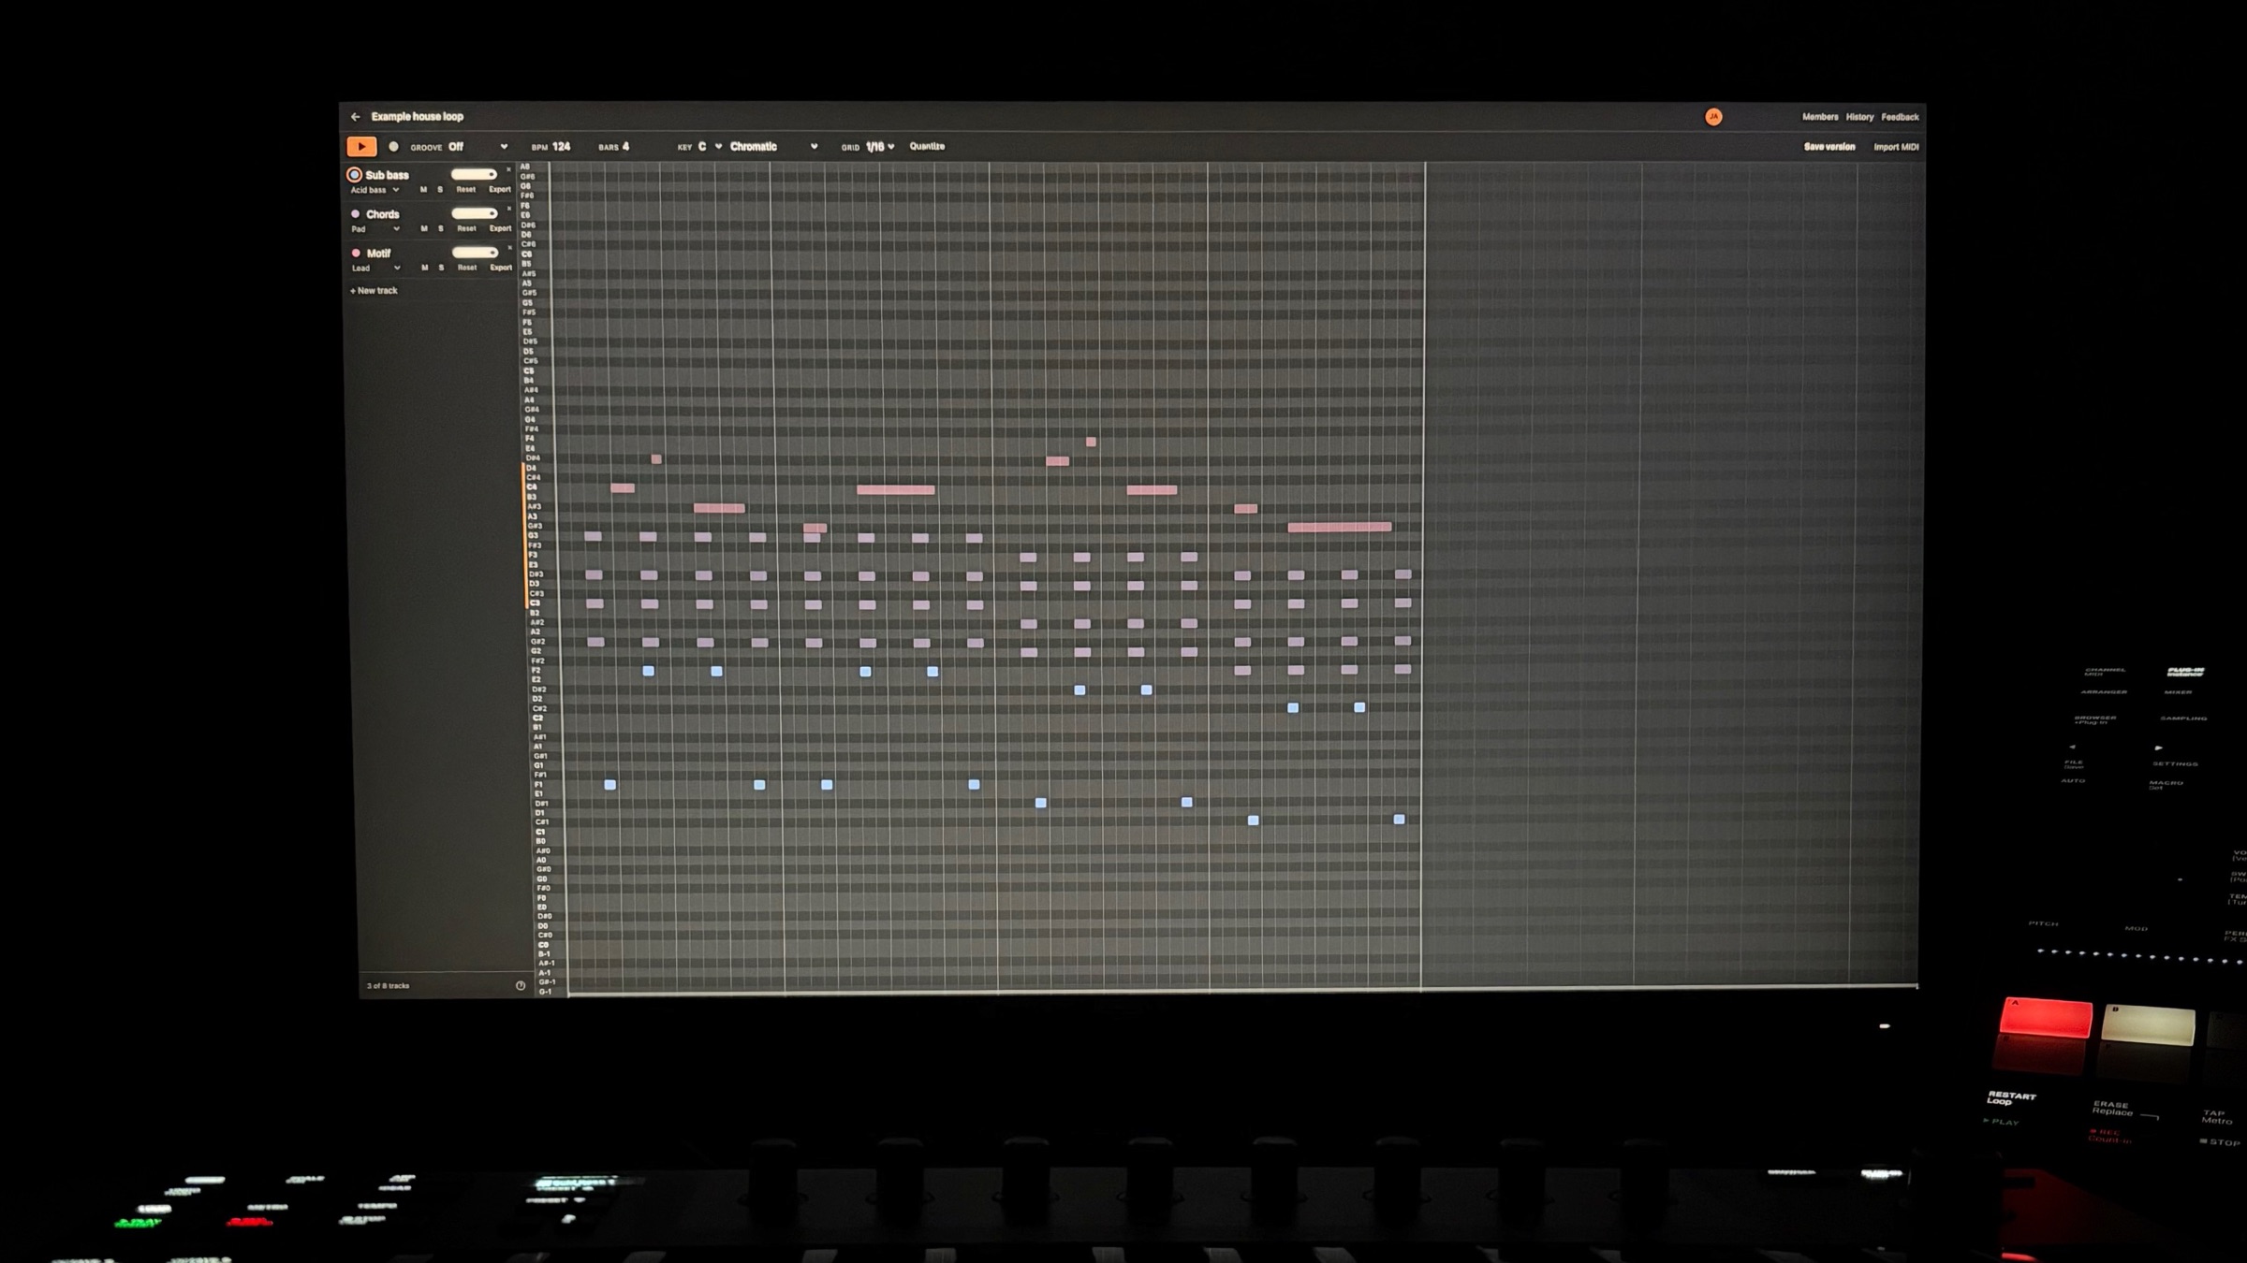
Task: Solo the Motif track
Action: coord(442,268)
